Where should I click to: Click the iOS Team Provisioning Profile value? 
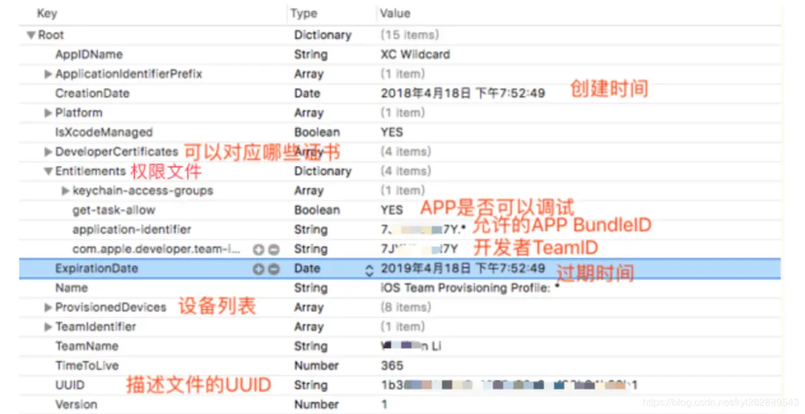[470, 288]
